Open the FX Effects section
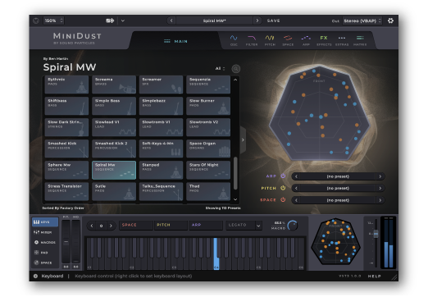This screenshot has width=428, height=297. coord(324,40)
